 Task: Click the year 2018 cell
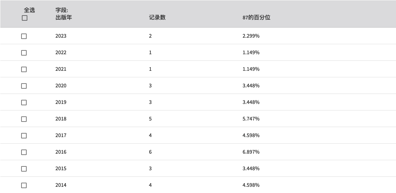[61, 119]
